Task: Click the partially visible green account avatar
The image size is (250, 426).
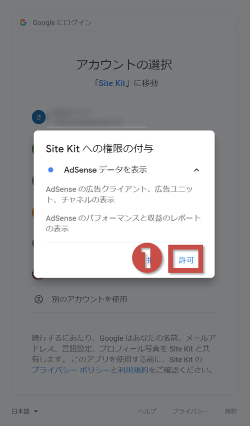Action: (33, 149)
